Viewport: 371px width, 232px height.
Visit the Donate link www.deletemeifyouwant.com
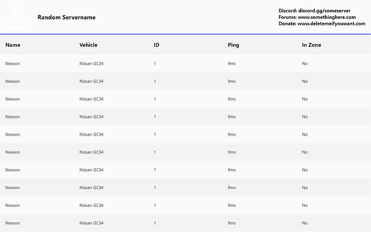click(331, 24)
